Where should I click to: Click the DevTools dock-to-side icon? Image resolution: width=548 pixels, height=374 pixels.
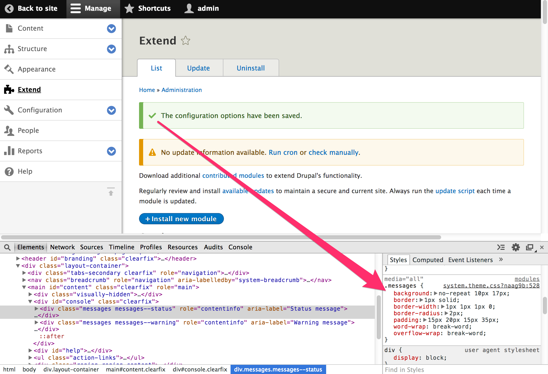[x=530, y=247]
